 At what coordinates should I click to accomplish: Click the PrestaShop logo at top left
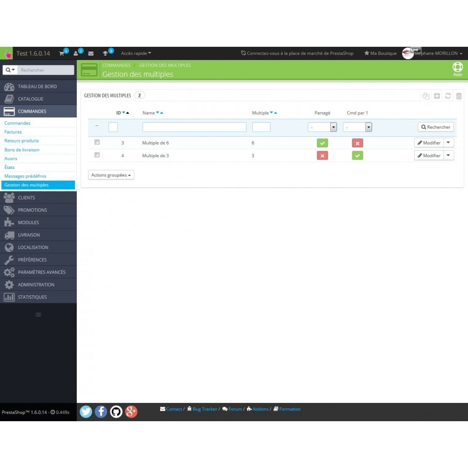[x=7, y=53]
